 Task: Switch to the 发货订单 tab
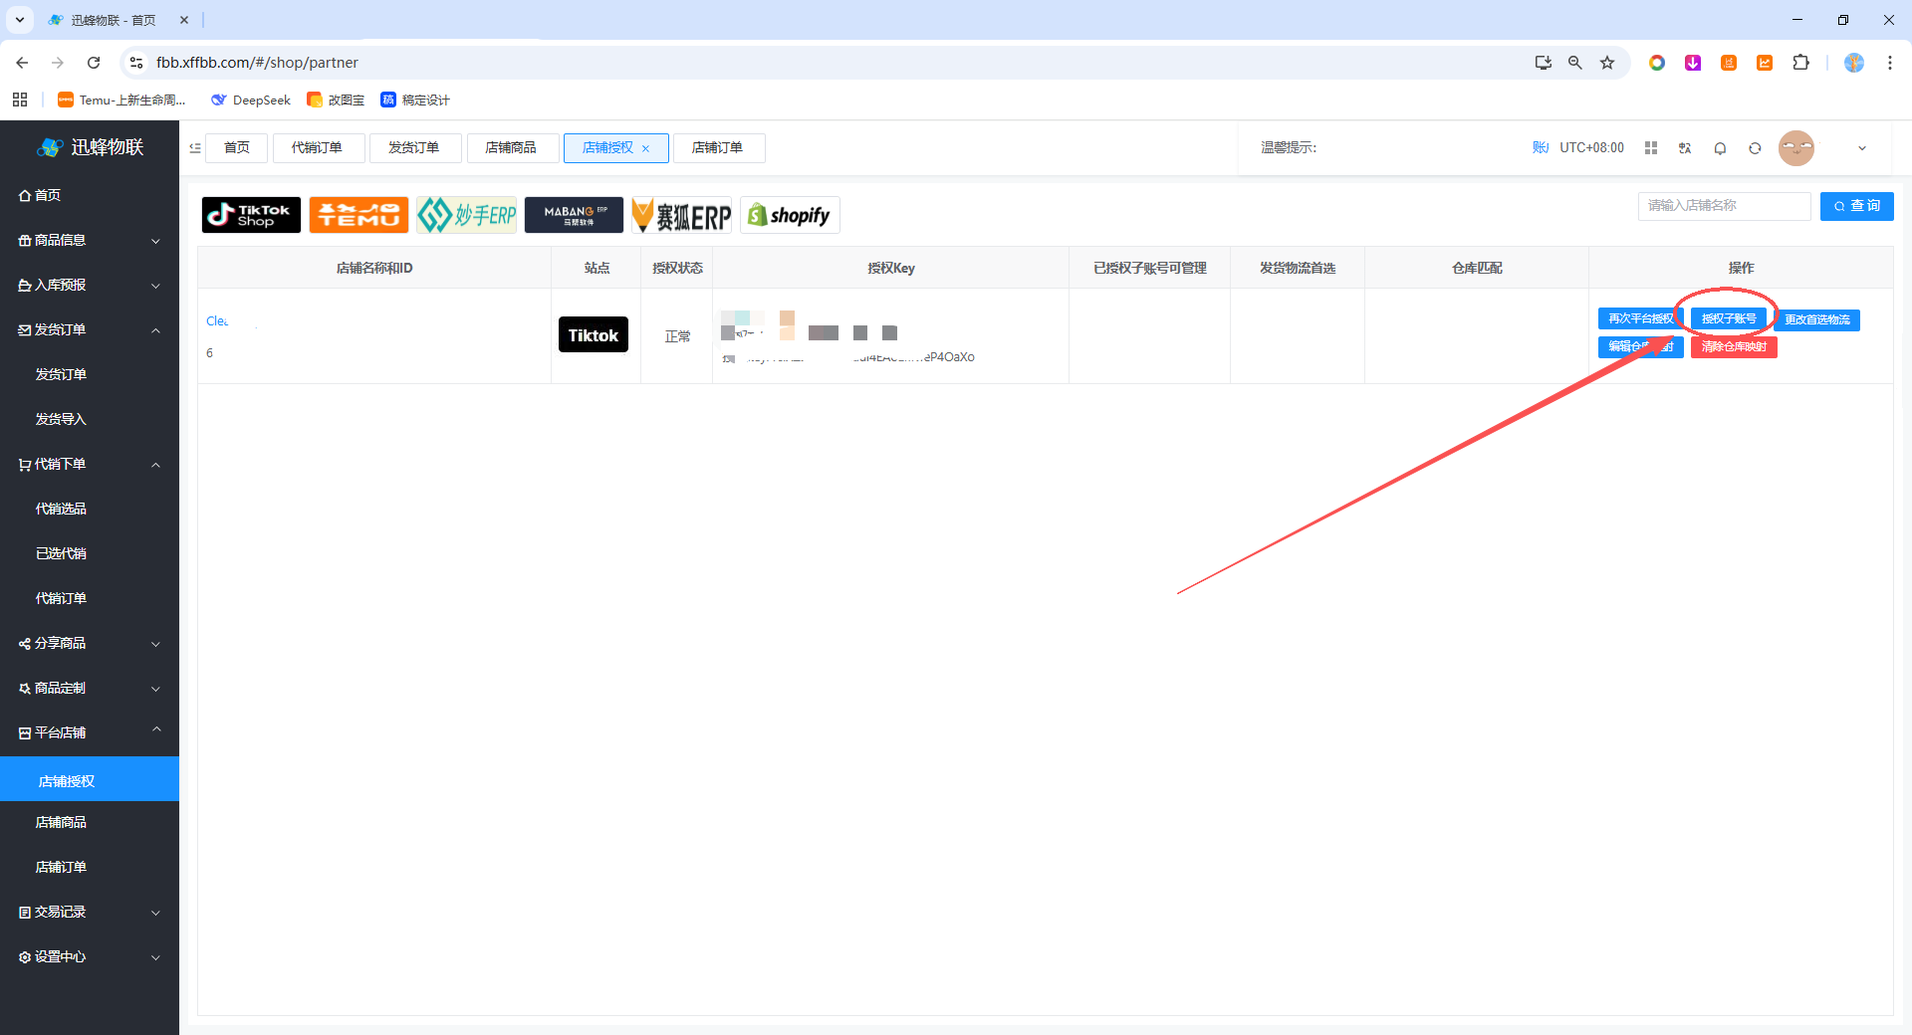pyautogui.click(x=414, y=148)
